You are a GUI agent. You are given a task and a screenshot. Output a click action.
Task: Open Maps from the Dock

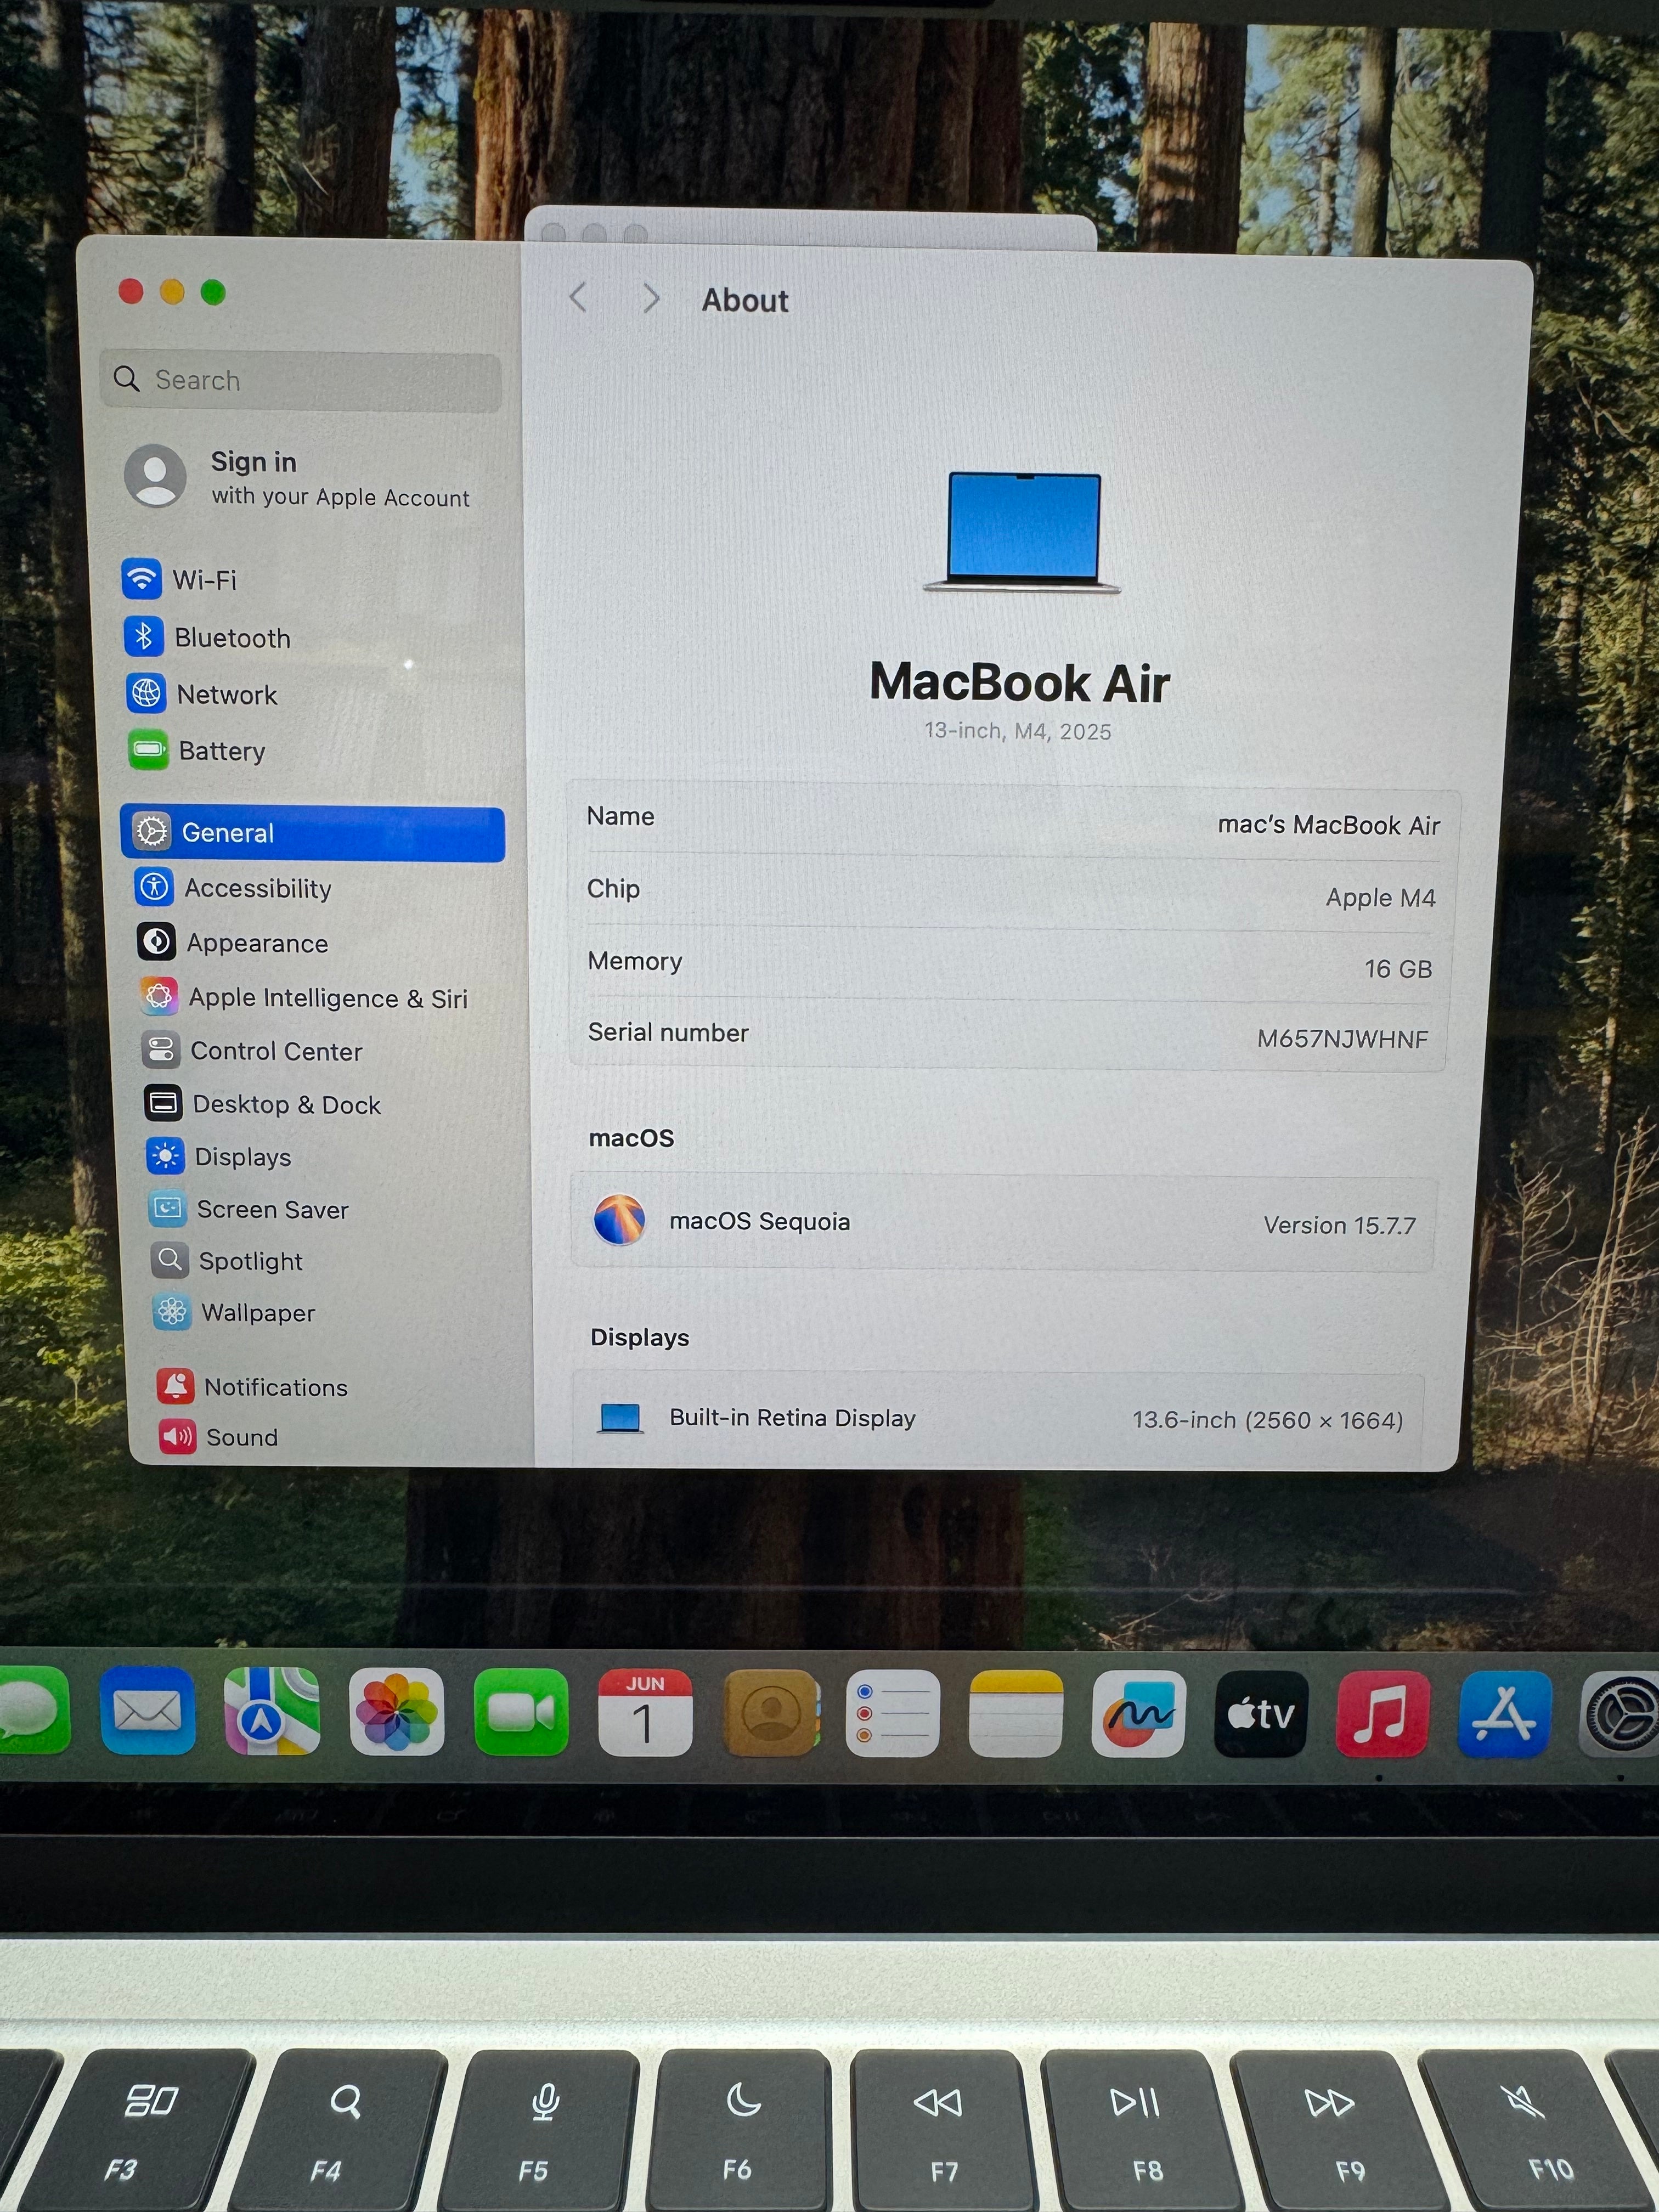[x=272, y=1711]
